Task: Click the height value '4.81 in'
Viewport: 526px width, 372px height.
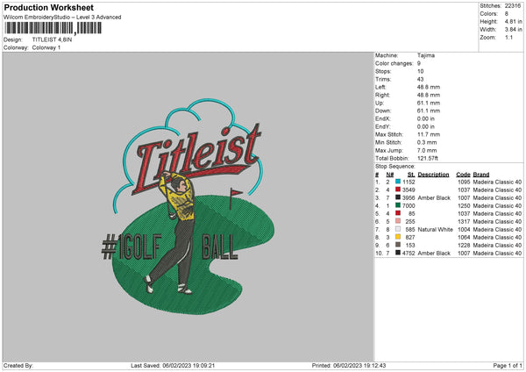Action: pos(513,21)
